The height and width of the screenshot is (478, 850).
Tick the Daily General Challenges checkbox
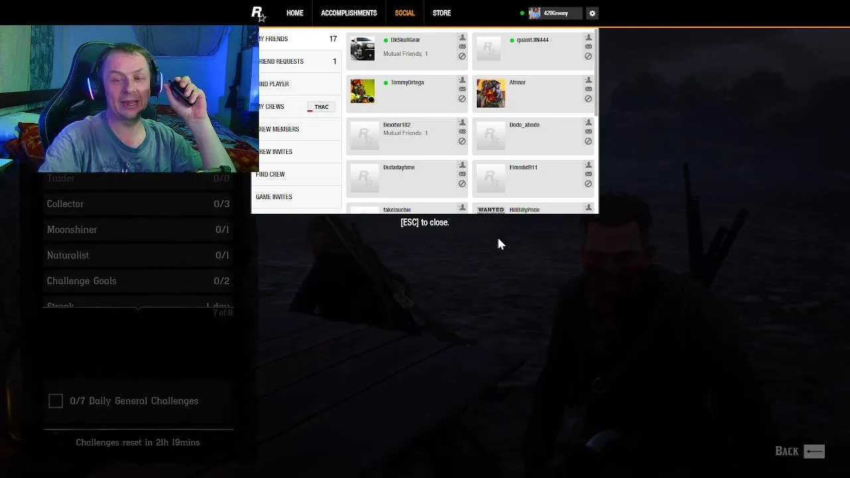point(56,401)
